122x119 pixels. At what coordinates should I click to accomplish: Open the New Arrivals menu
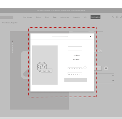[x=28, y=17]
